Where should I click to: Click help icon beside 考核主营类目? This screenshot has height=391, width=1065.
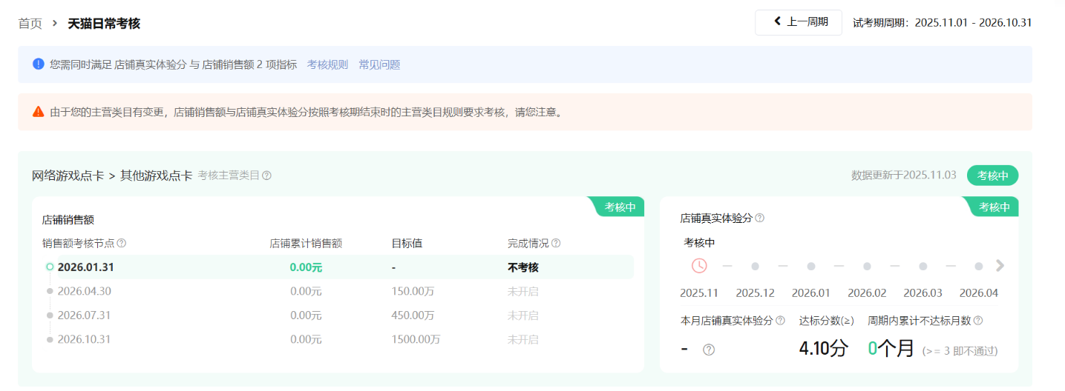tap(266, 176)
